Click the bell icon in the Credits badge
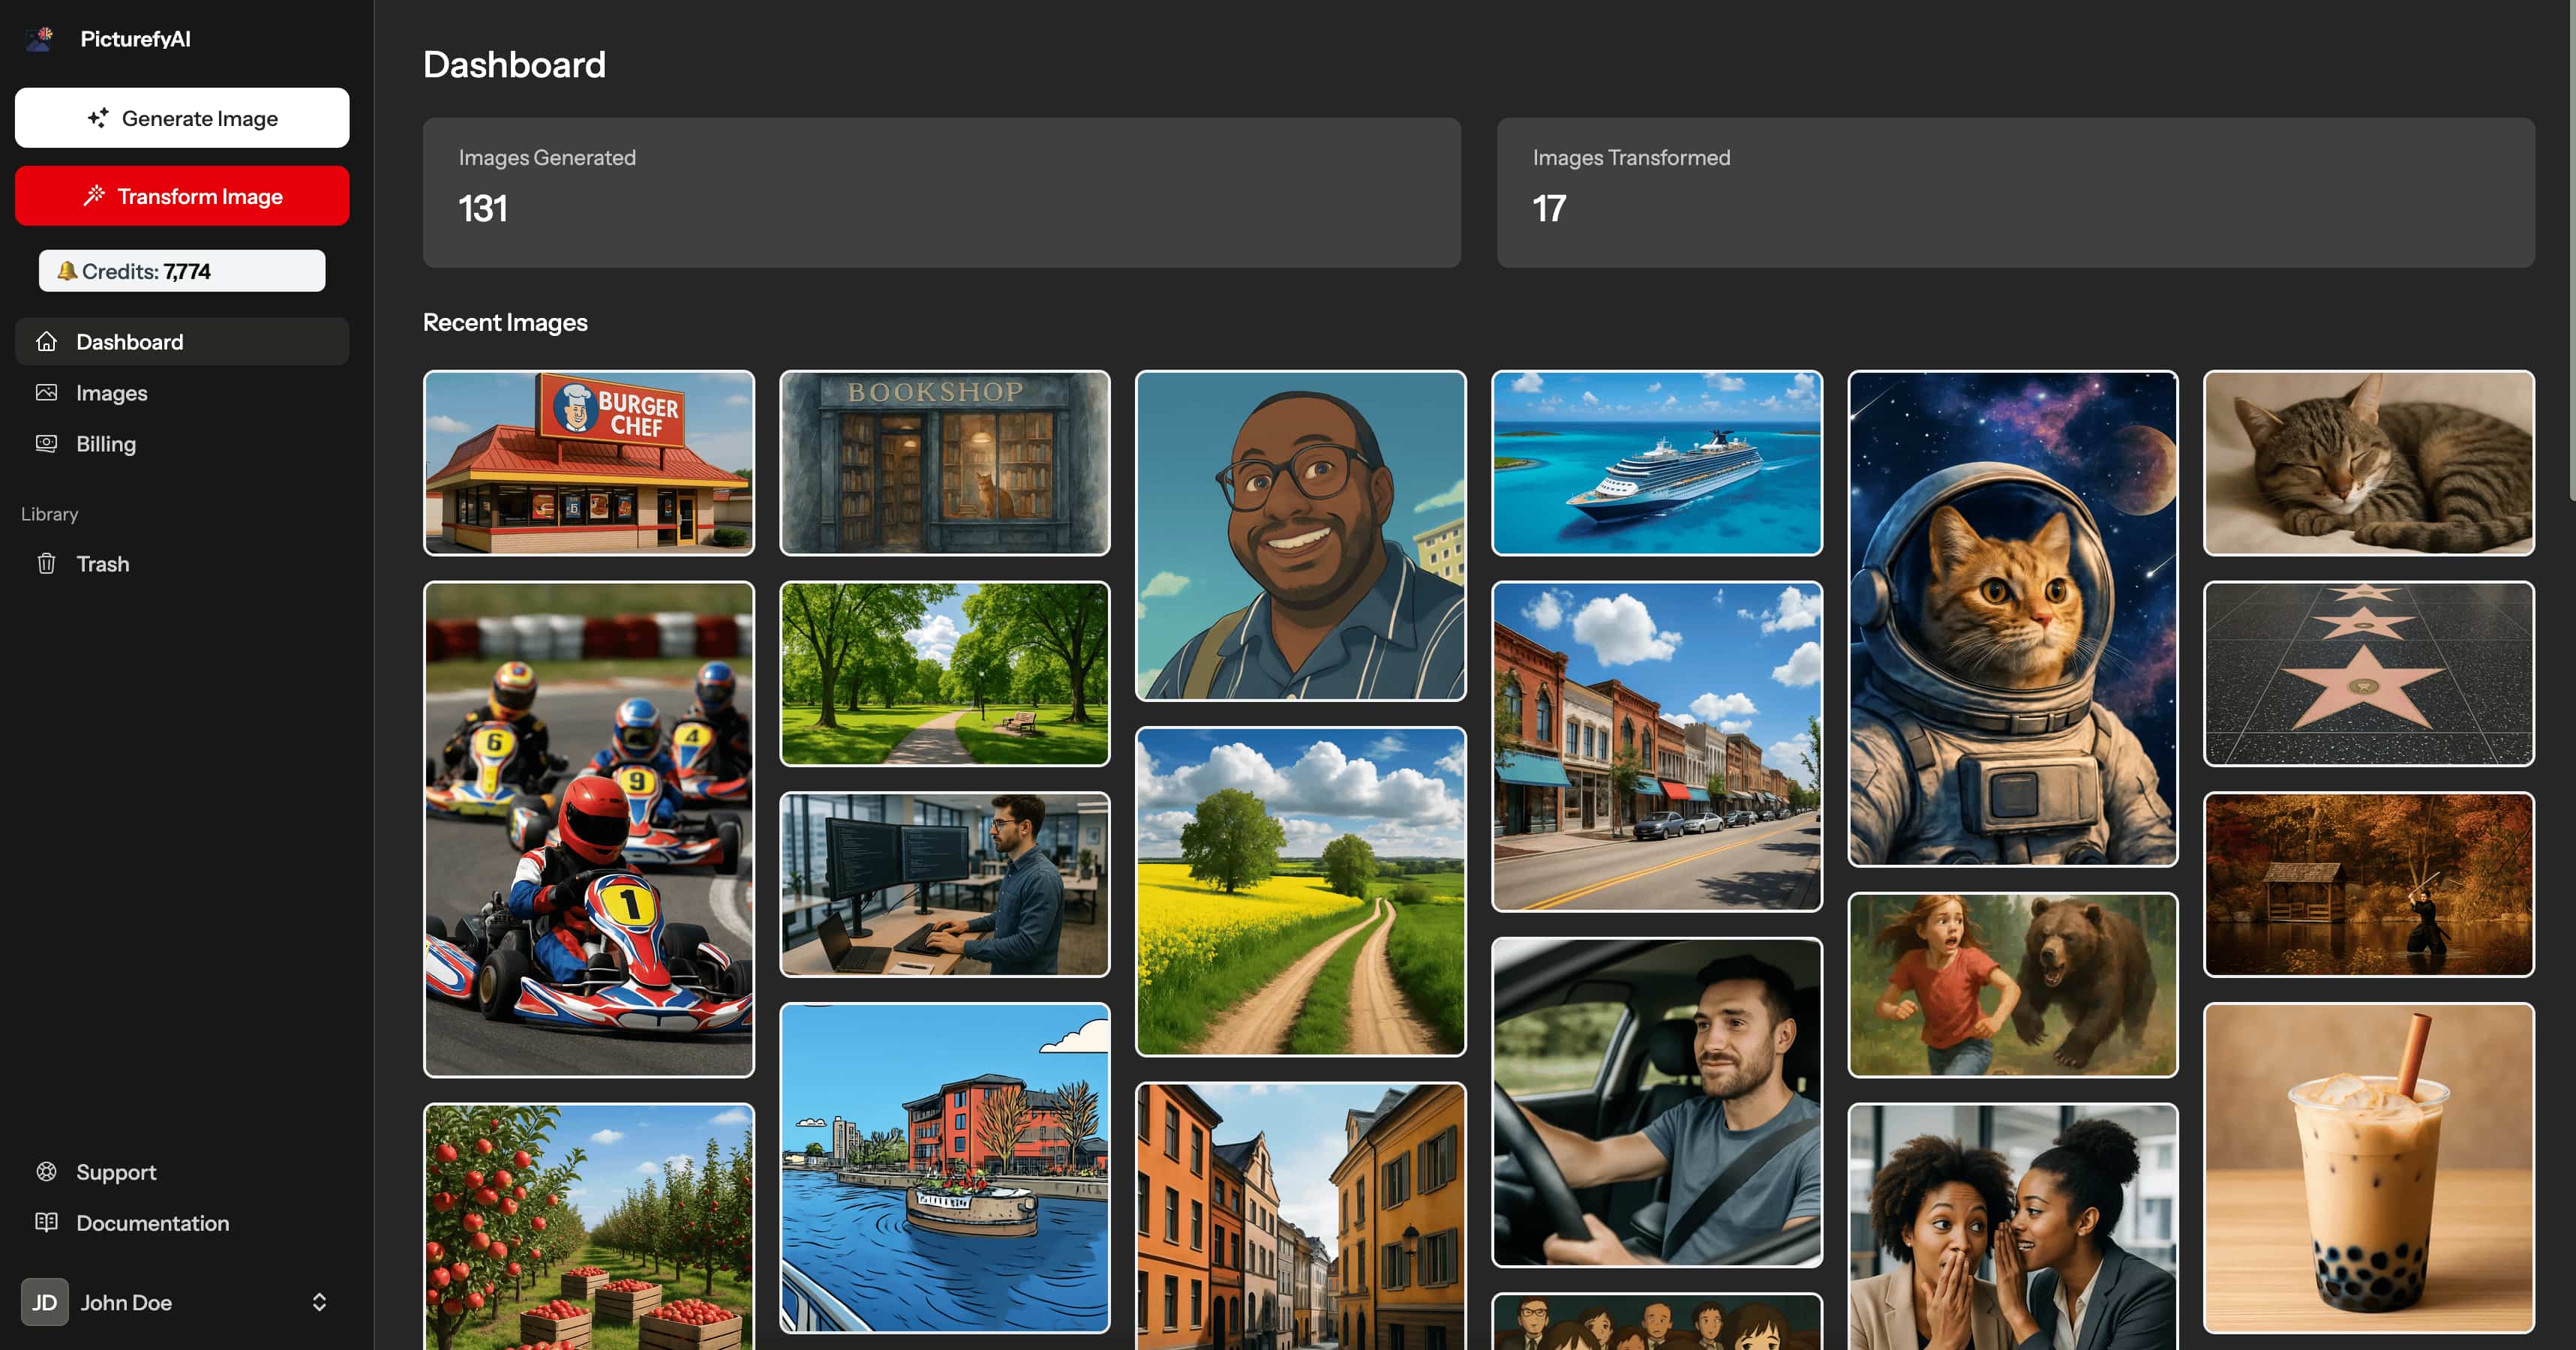The height and width of the screenshot is (1350, 2576). [67, 270]
